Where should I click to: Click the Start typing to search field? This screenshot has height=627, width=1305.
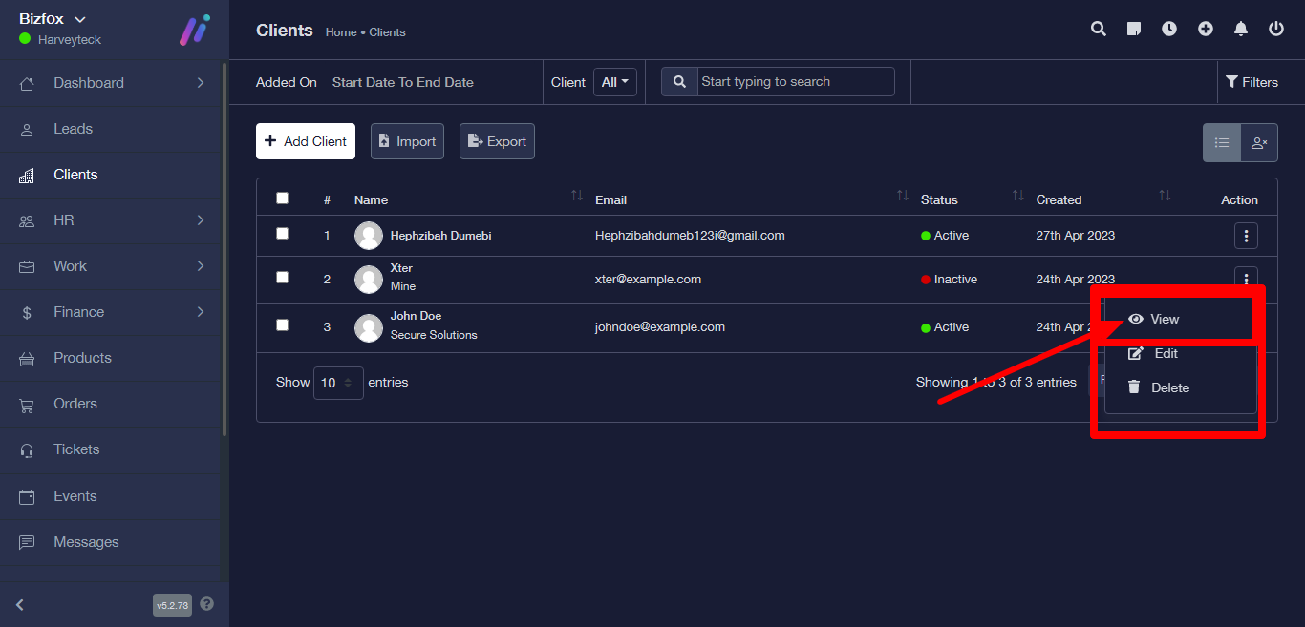click(x=795, y=82)
